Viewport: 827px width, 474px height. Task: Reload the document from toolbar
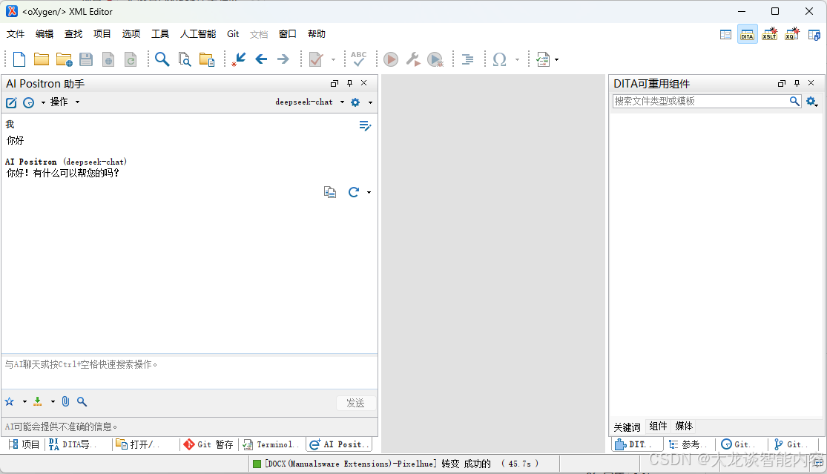tap(131, 59)
